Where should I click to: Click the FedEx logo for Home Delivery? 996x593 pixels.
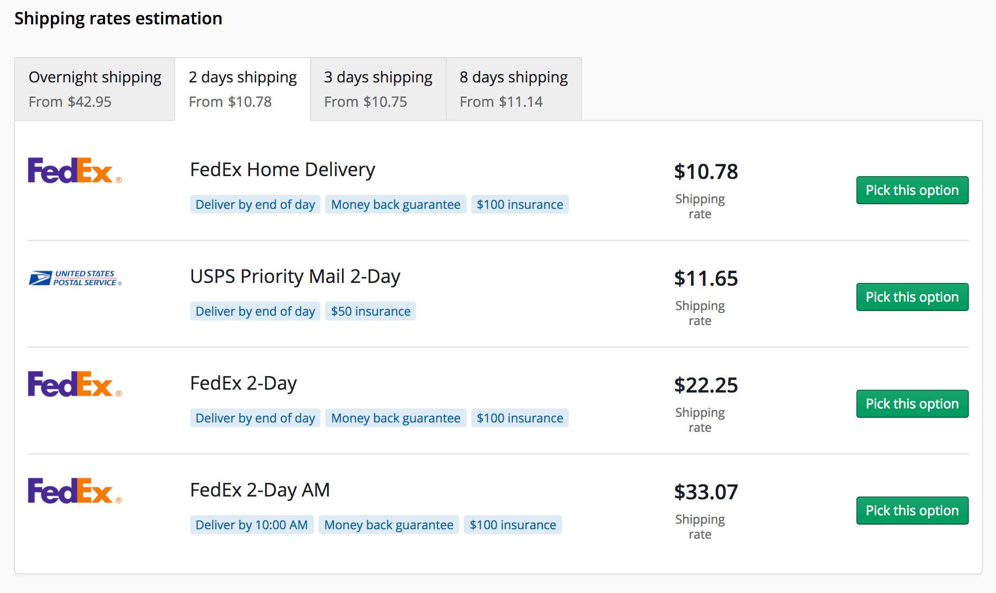75,170
